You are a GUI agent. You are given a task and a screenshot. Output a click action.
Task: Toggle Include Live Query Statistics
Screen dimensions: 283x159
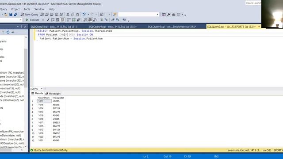[x=74, y=20]
